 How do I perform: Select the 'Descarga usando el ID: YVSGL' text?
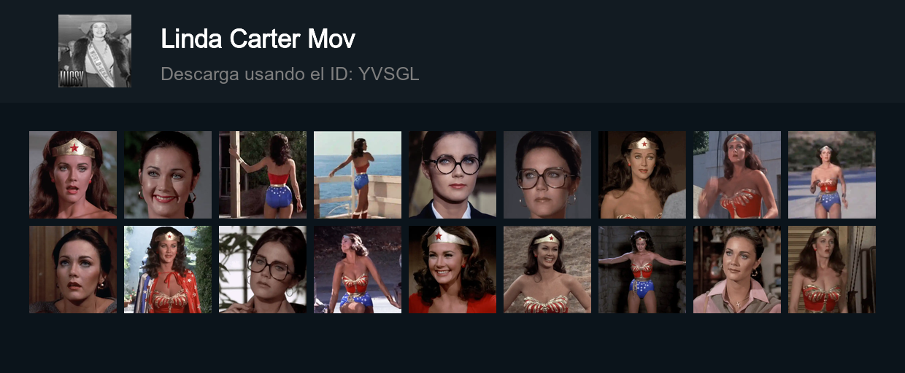pyautogui.click(x=290, y=74)
